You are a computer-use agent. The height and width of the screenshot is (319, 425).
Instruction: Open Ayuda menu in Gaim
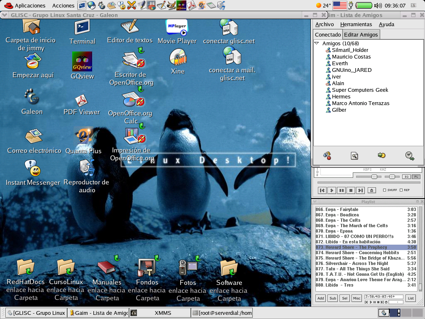point(386,25)
